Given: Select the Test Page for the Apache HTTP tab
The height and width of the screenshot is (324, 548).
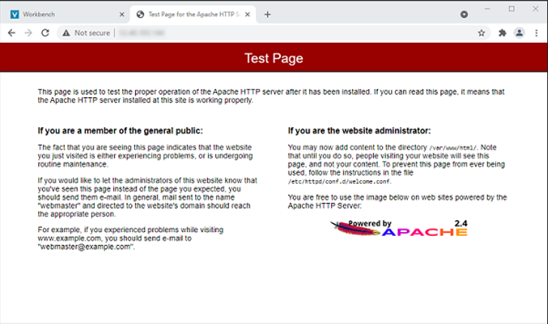Looking at the screenshot, I should (192, 14).
